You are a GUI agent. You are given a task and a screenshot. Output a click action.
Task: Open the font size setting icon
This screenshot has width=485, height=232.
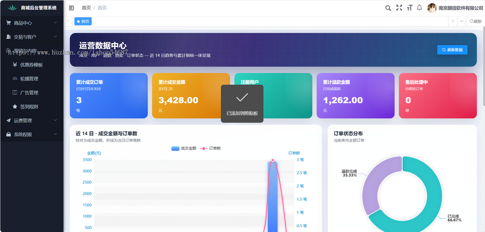pos(409,8)
